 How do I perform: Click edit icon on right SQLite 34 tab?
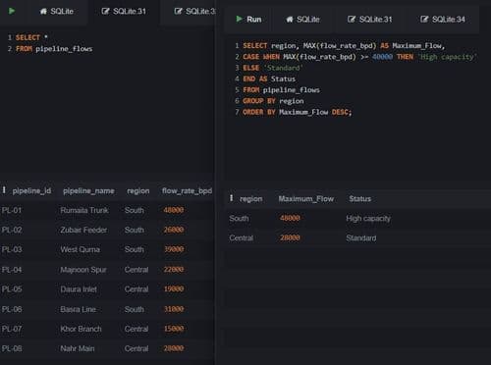pyautogui.click(x=424, y=20)
